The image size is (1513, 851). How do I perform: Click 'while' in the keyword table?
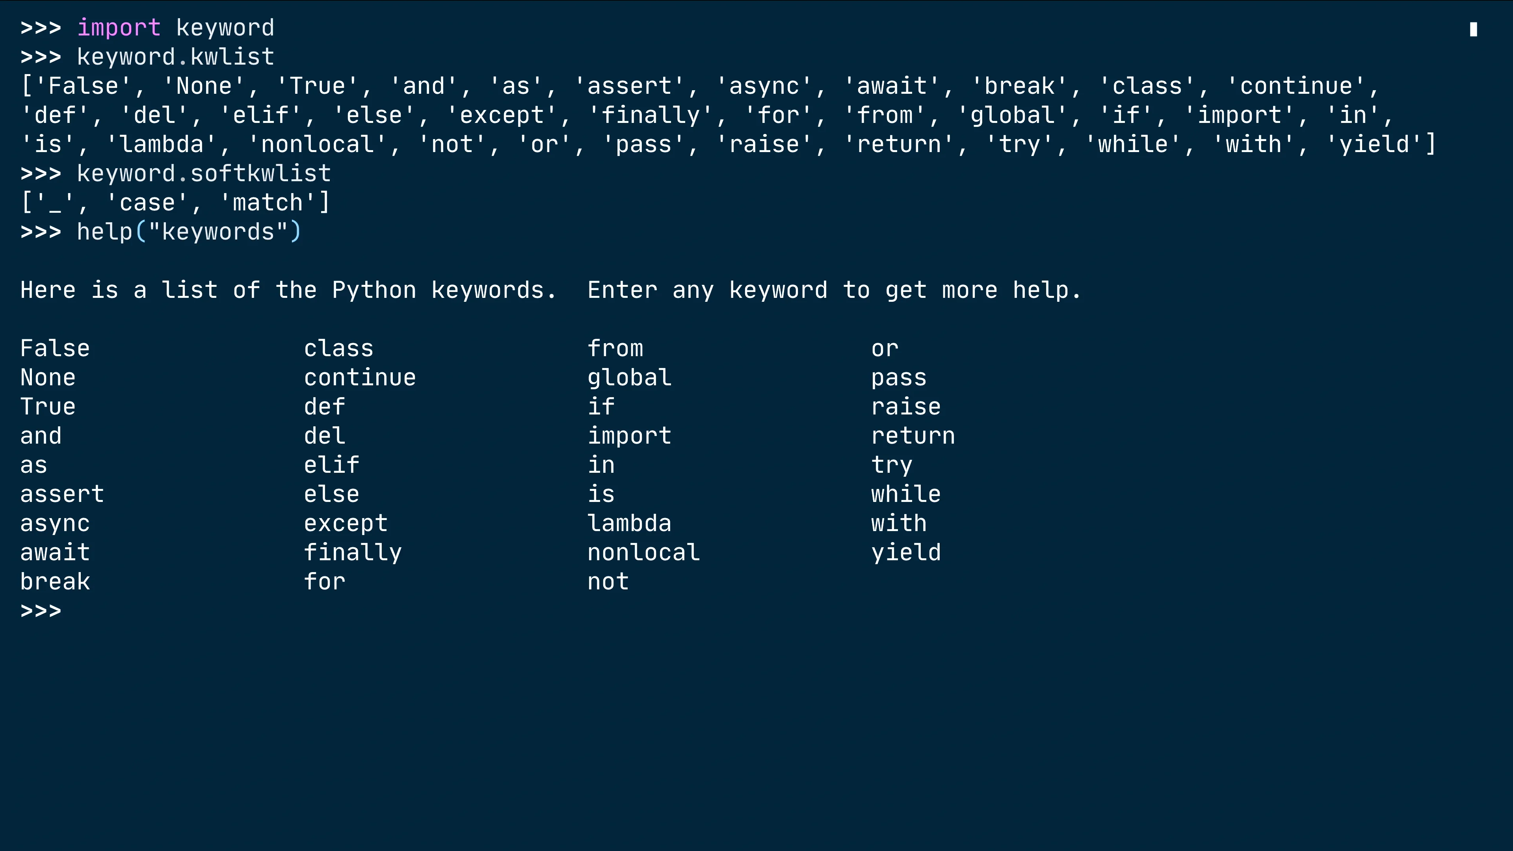pyautogui.click(x=906, y=494)
